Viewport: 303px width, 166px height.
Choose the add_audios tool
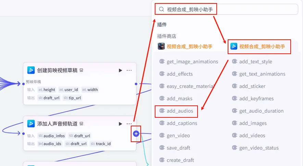176,111
